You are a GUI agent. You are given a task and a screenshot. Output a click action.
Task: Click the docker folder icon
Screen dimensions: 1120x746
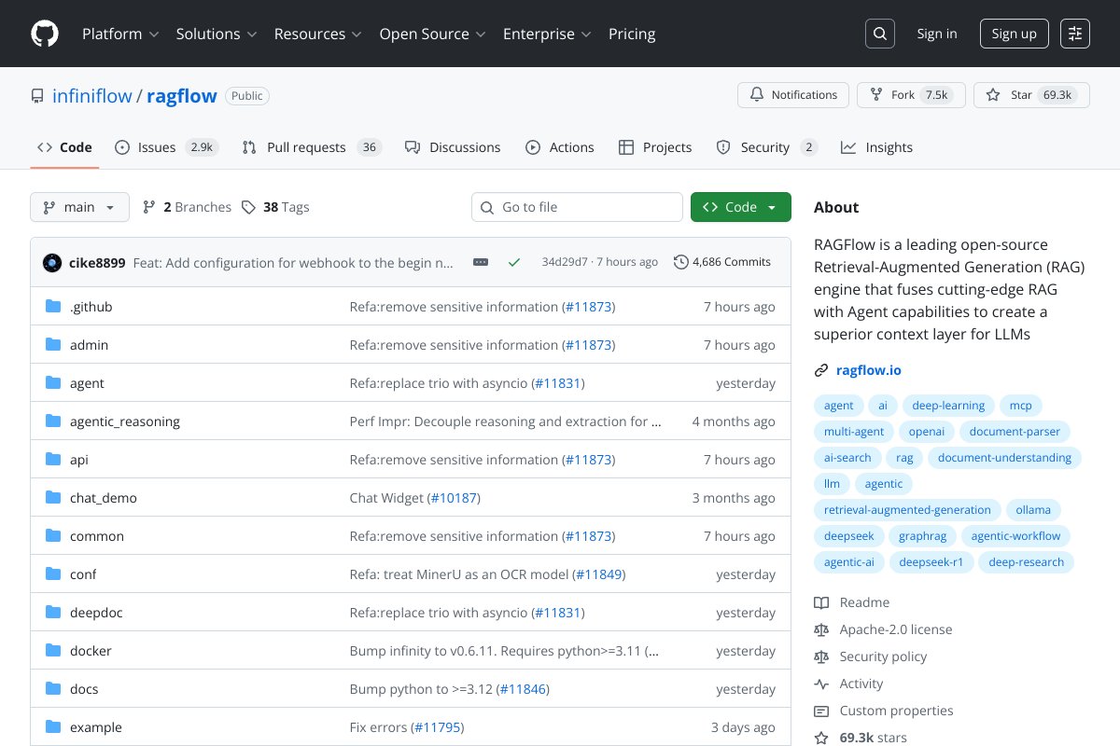coord(53,651)
